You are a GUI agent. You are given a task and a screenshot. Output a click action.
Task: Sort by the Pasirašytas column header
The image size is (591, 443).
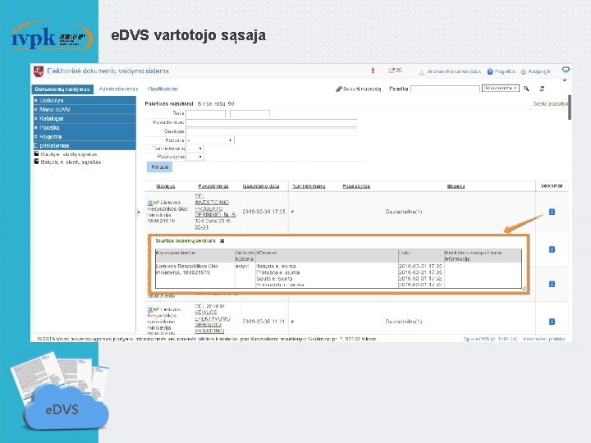[x=356, y=186]
